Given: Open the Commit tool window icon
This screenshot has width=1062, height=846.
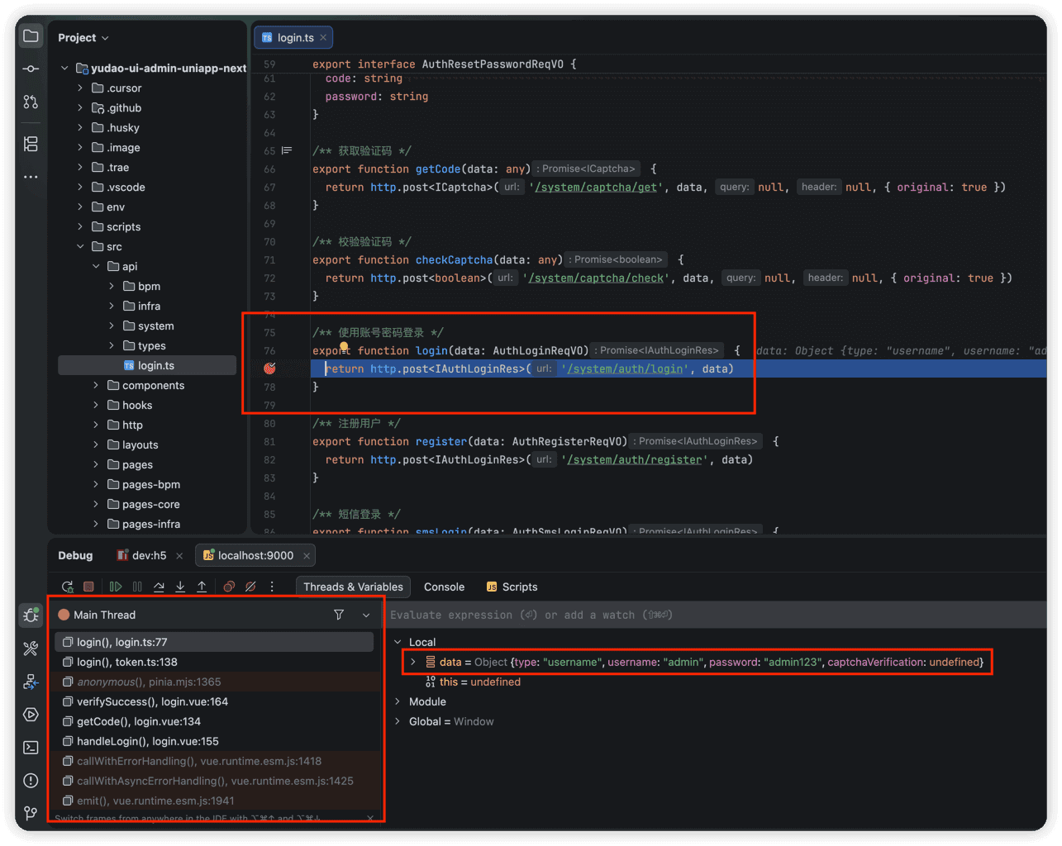Looking at the screenshot, I should [31, 69].
